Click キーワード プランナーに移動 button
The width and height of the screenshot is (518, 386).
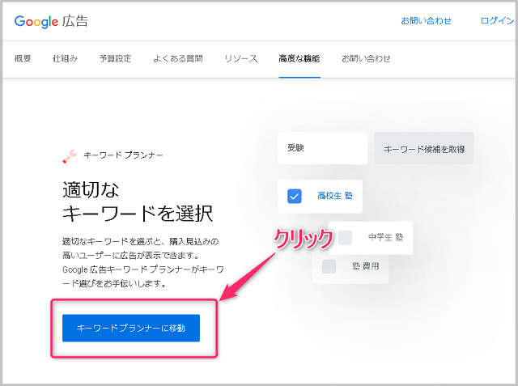tap(131, 328)
